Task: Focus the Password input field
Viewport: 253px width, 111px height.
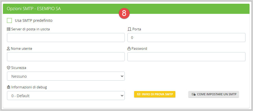Action: pos(186,57)
